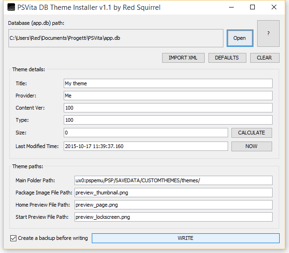Click the Title input field
This screenshot has width=289, height=253.
click(168, 83)
